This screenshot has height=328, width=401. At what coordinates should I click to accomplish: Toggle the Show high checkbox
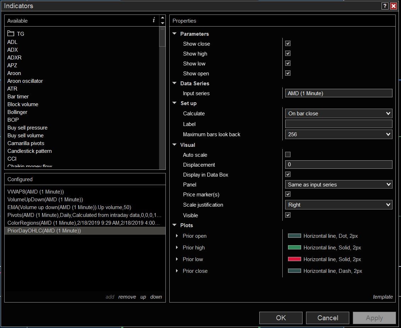(x=288, y=53)
